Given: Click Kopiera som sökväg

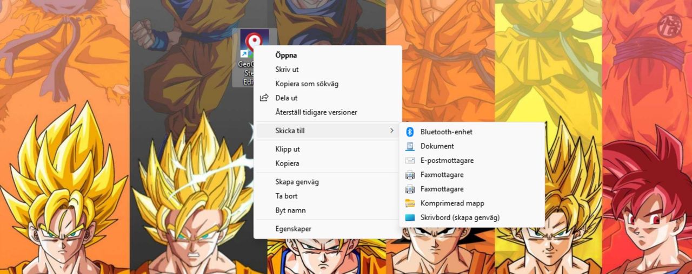Looking at the screenshot, I should (x=328, y=84).
